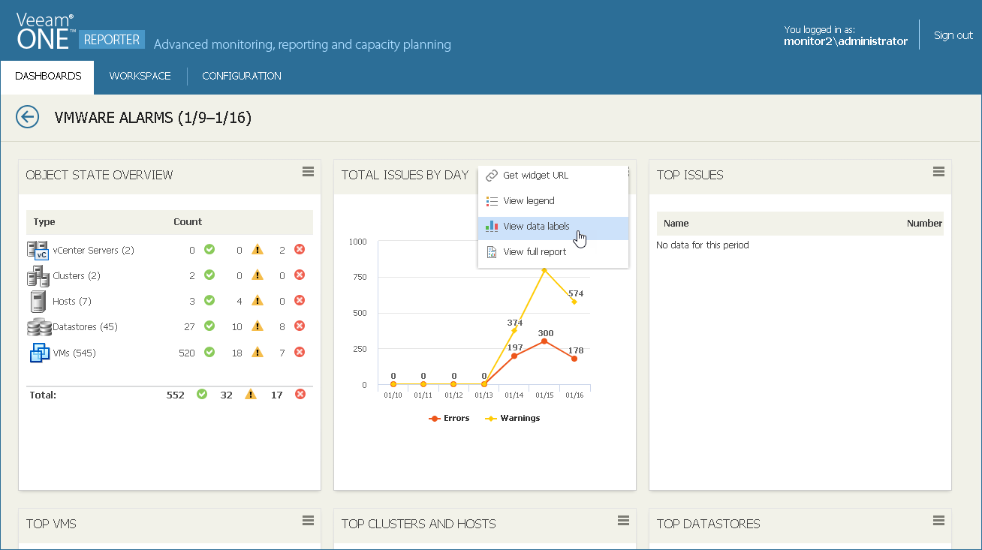
Task: Open Top Datastores widget menu
Action: tap(938, 521)
